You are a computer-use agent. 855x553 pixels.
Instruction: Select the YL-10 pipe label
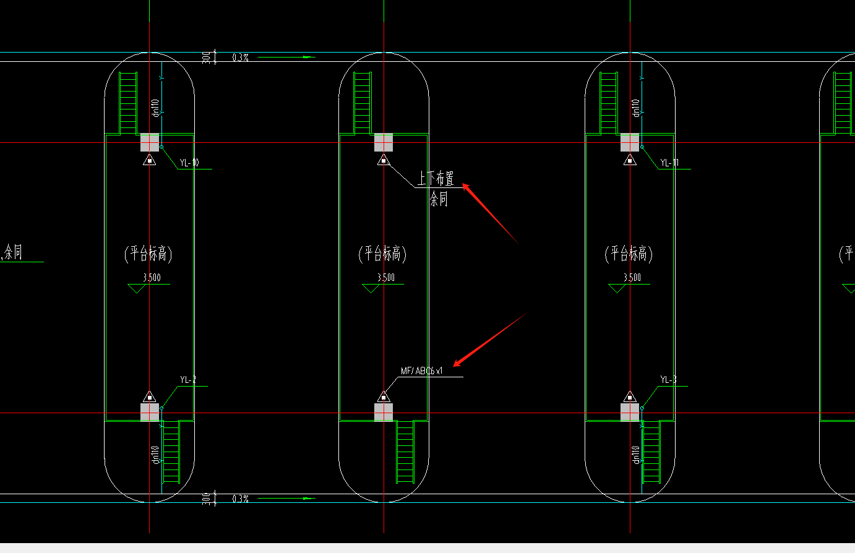[189, 163]
